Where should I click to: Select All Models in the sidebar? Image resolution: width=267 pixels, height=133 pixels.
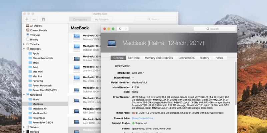[36, 26]
